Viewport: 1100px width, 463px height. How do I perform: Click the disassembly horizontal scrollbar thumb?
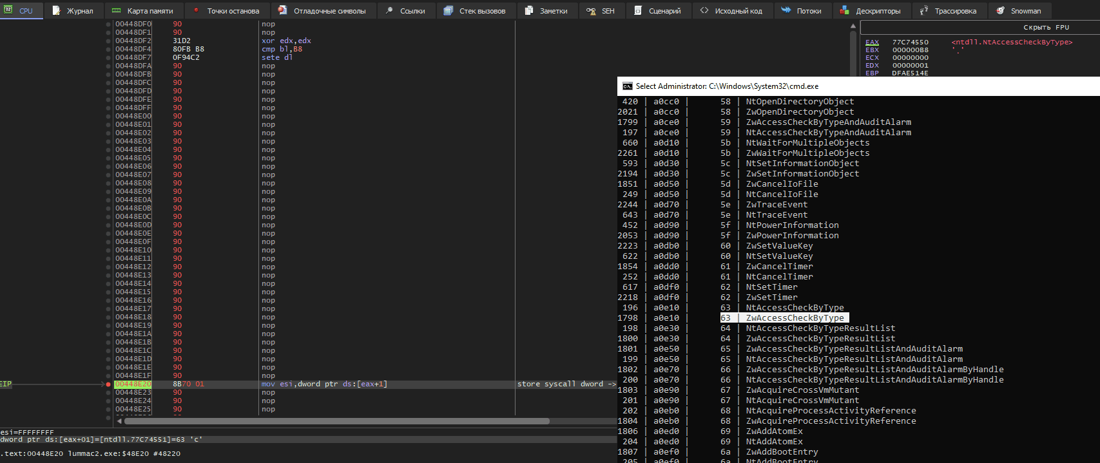pyautogui.click(x=336, y=421)
